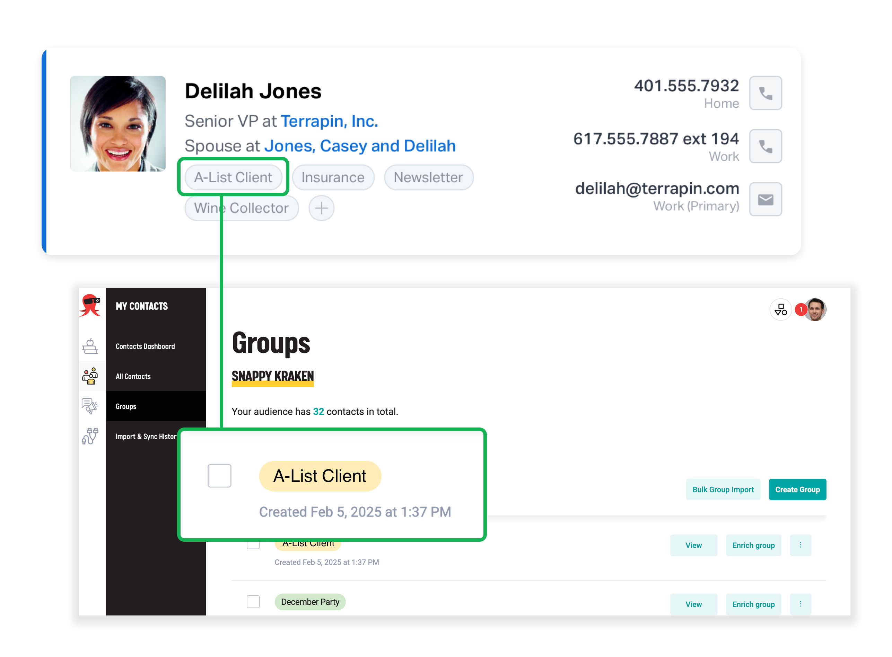The width and height of the screenshot is (892, 657).
Task: Select the contacts people sidebar icon
Action: click(90, 376)
